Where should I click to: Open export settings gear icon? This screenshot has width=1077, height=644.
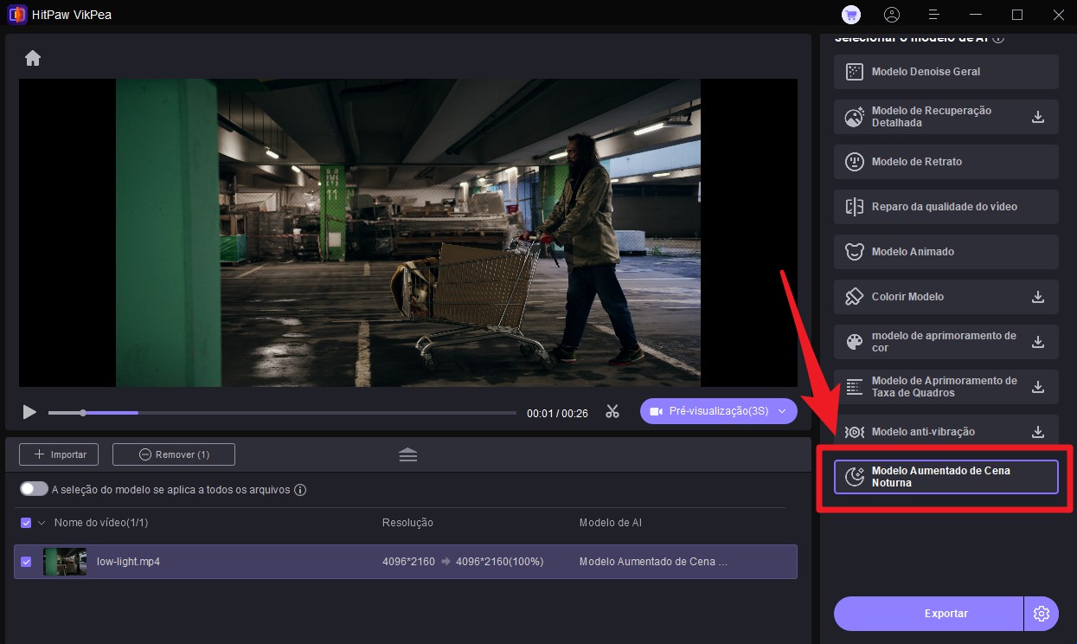coord(1042,614)
